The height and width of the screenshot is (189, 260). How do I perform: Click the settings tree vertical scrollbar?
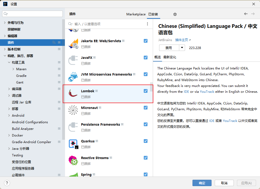tap(63, 79)
